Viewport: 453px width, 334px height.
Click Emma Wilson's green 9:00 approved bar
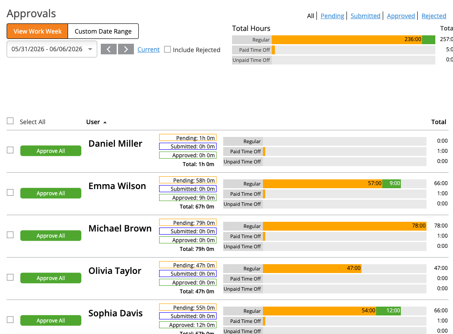[x=392, y=183]
